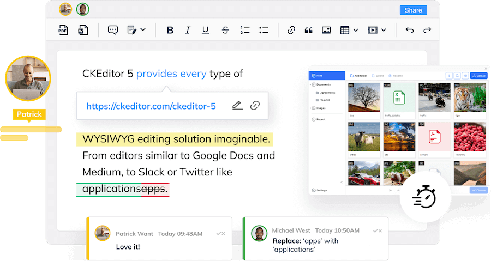The height and width of the screenshot is (261, 491).
Task: Insert a table
Action: coord(344,30)
